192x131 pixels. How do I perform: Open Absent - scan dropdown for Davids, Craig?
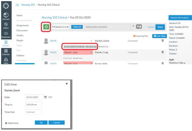click(x=78, y=52)
